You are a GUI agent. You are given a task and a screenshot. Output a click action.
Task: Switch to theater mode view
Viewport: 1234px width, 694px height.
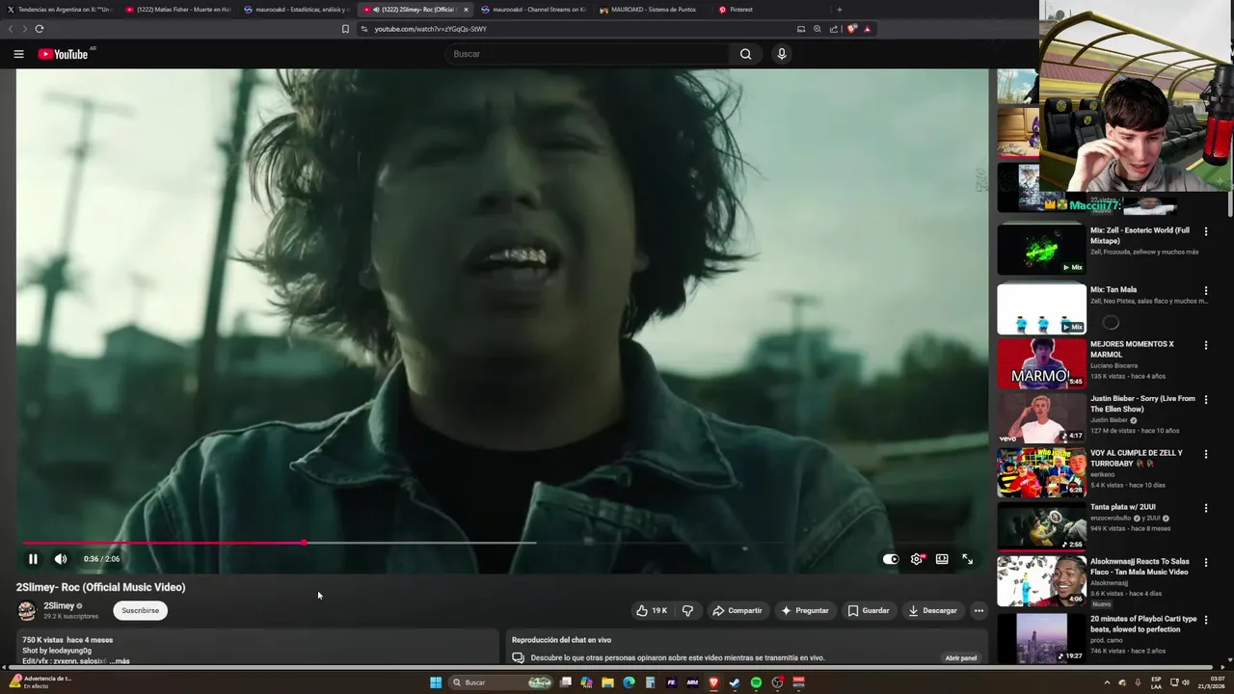[942, 559]
